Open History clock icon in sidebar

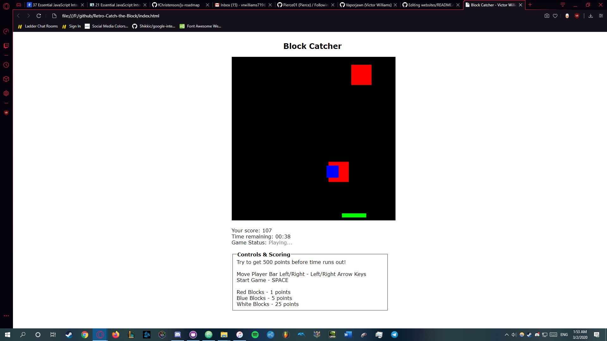point(6,65)
